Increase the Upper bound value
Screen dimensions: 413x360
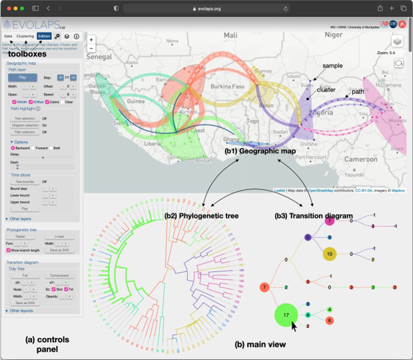click(53, 202)
